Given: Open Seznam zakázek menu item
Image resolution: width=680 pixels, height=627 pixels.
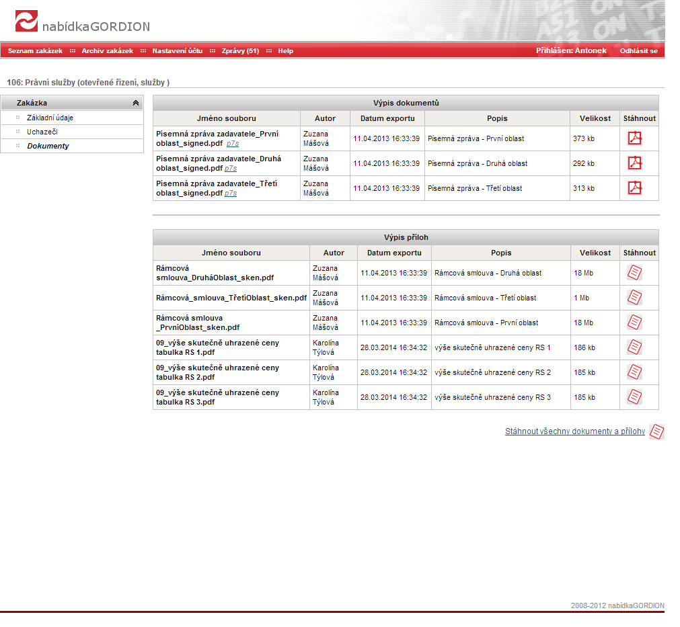Looking at the screenshot, I should (35, 51).
